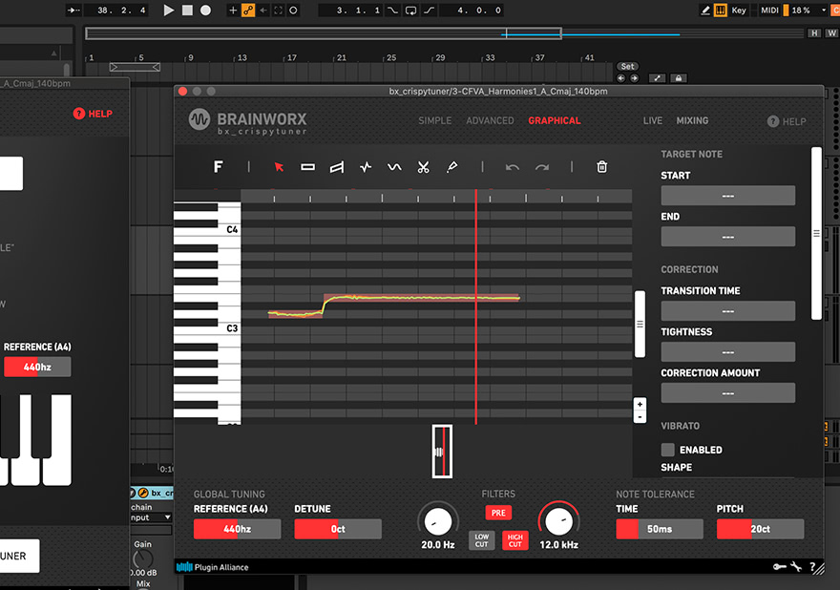Click the W overview button
The width and height of the screenshot is (840, 590).
click(x=831, y=33)
